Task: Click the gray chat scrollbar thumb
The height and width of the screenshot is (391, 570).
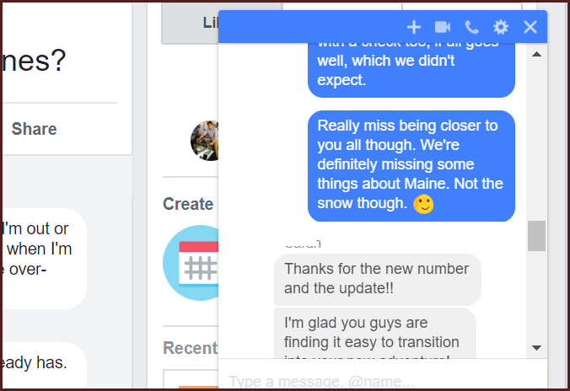Action: coord(536,236)
